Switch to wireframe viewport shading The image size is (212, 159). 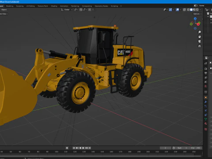pyautogui.click(x=188, y=10)
